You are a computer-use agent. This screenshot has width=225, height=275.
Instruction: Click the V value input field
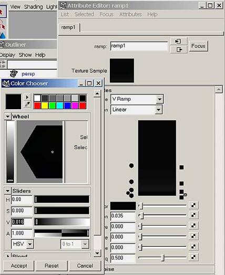22,222
